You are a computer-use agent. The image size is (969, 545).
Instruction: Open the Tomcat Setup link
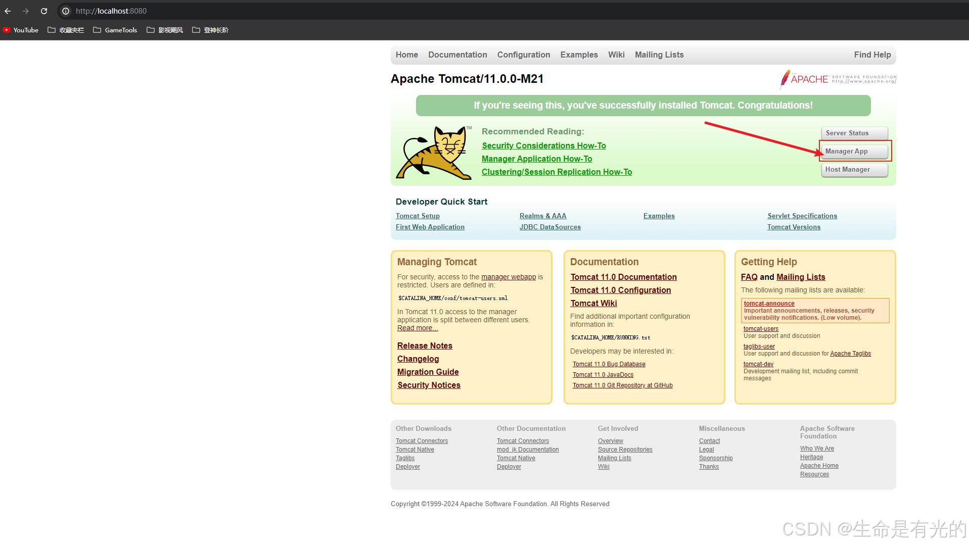tap(418, 216)
